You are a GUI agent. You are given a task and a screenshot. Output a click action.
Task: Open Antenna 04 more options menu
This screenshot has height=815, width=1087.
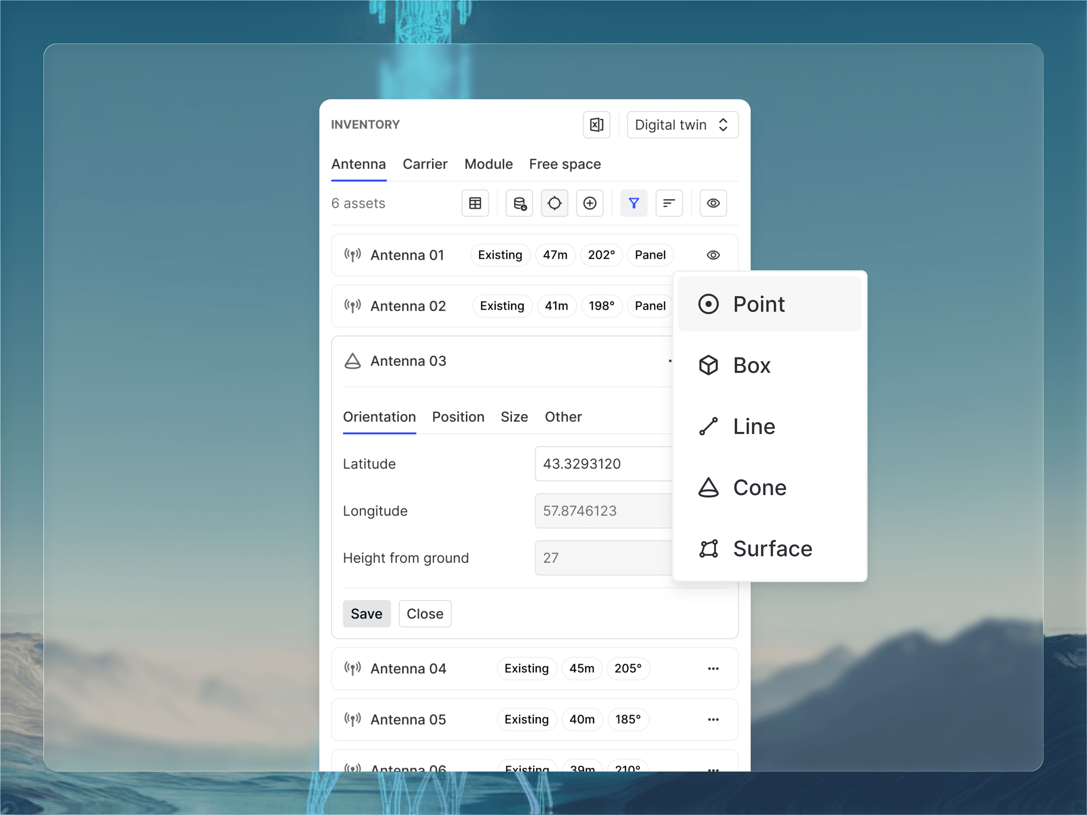coord(713,669)
